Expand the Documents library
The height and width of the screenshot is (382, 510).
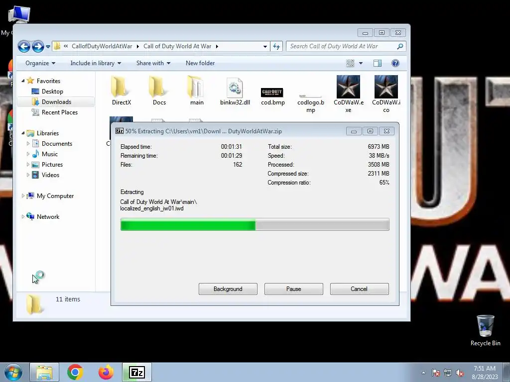[28, 143]
